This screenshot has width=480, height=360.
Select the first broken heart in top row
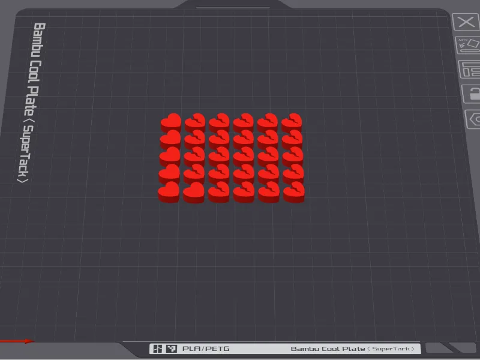[195, 122]
